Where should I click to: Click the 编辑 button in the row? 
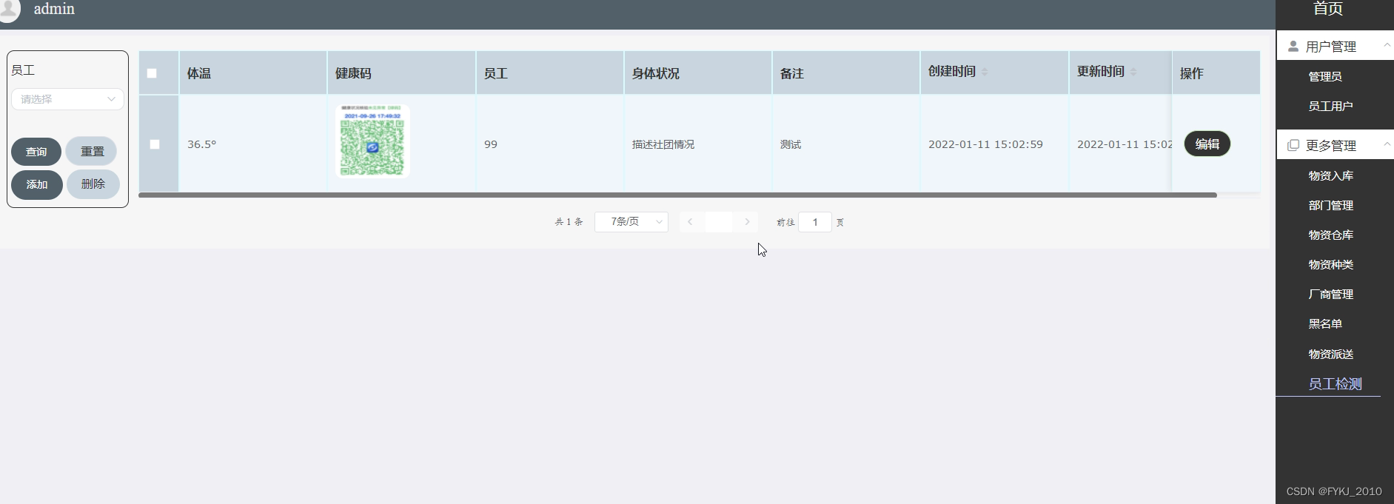coord(1207,144)
